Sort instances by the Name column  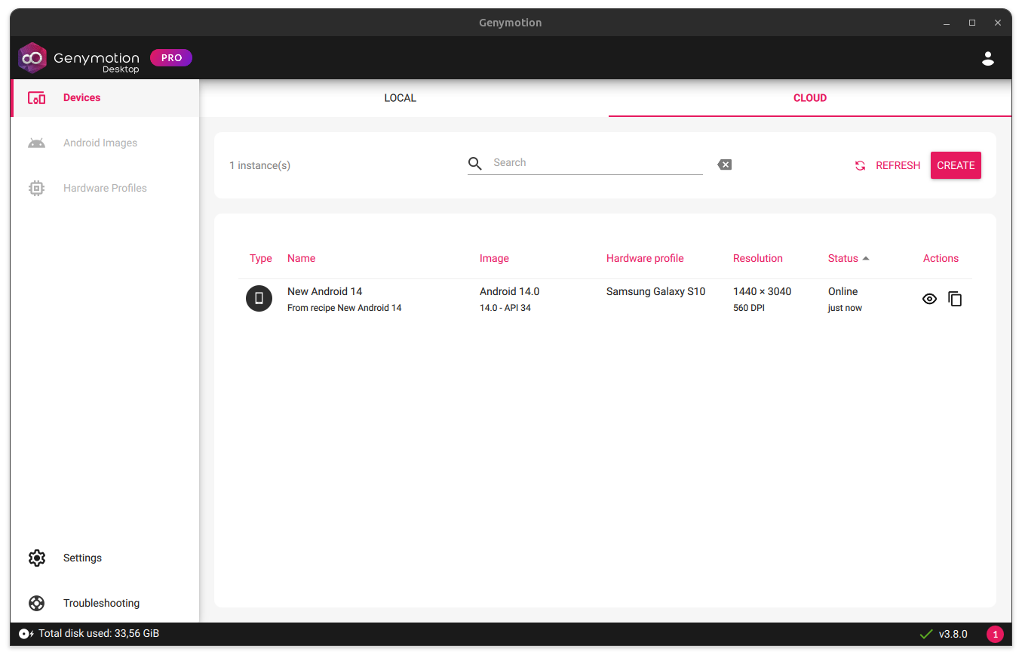301,258
